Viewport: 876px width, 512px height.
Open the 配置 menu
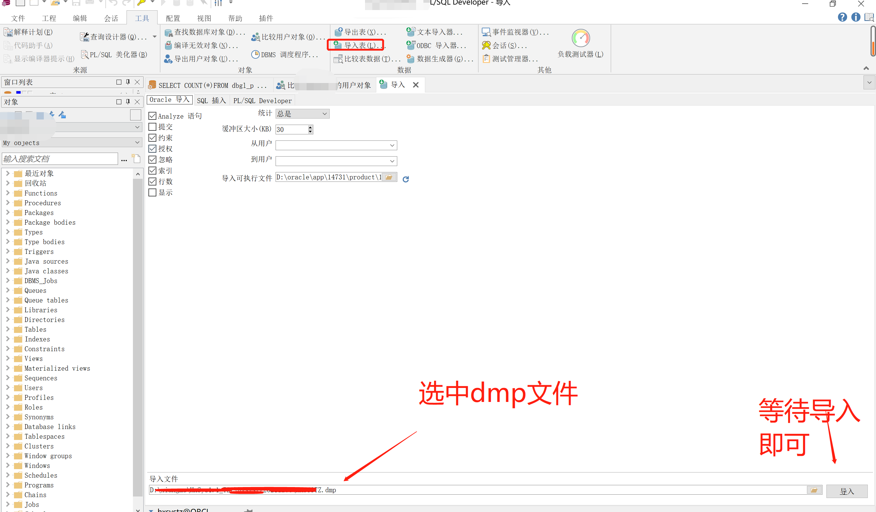click(173, 18)
